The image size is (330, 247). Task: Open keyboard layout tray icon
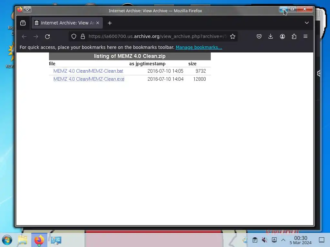tap(274, 240)
